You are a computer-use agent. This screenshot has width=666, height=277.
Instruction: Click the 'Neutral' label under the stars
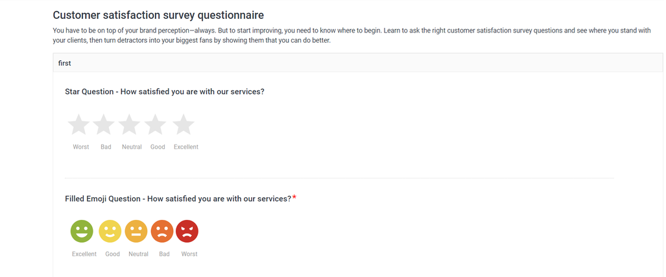click(x=132, y=147)
